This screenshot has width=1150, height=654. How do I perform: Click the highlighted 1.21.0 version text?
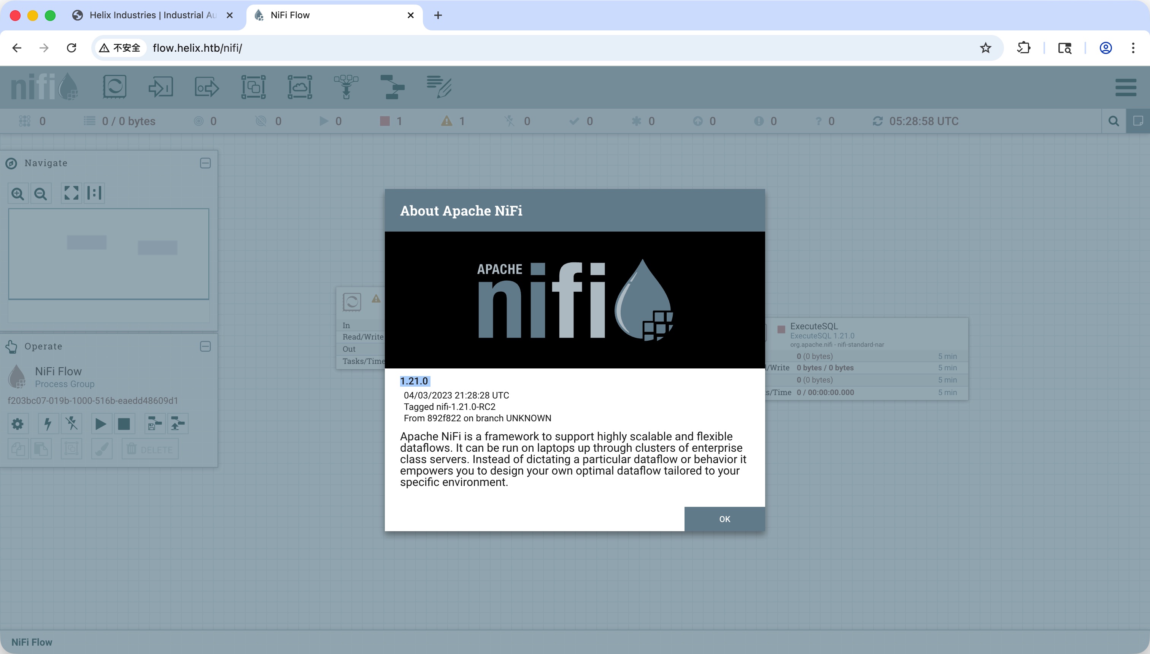[414, 381]
